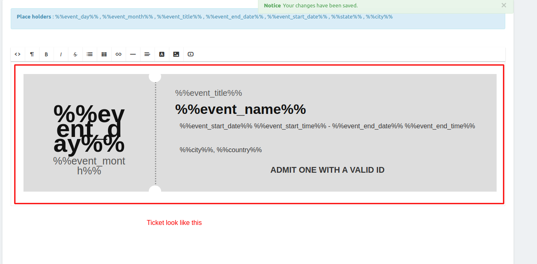
Task: Open the paragraph format menu
Action: pyautogui.click(x=32, y=54)
